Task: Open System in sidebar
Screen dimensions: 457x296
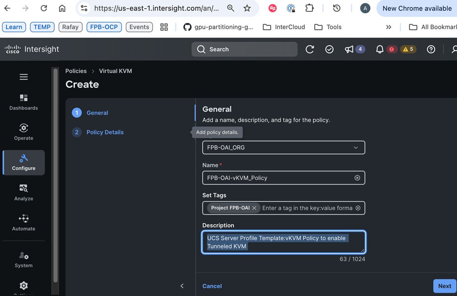Action: pos(23,259)
